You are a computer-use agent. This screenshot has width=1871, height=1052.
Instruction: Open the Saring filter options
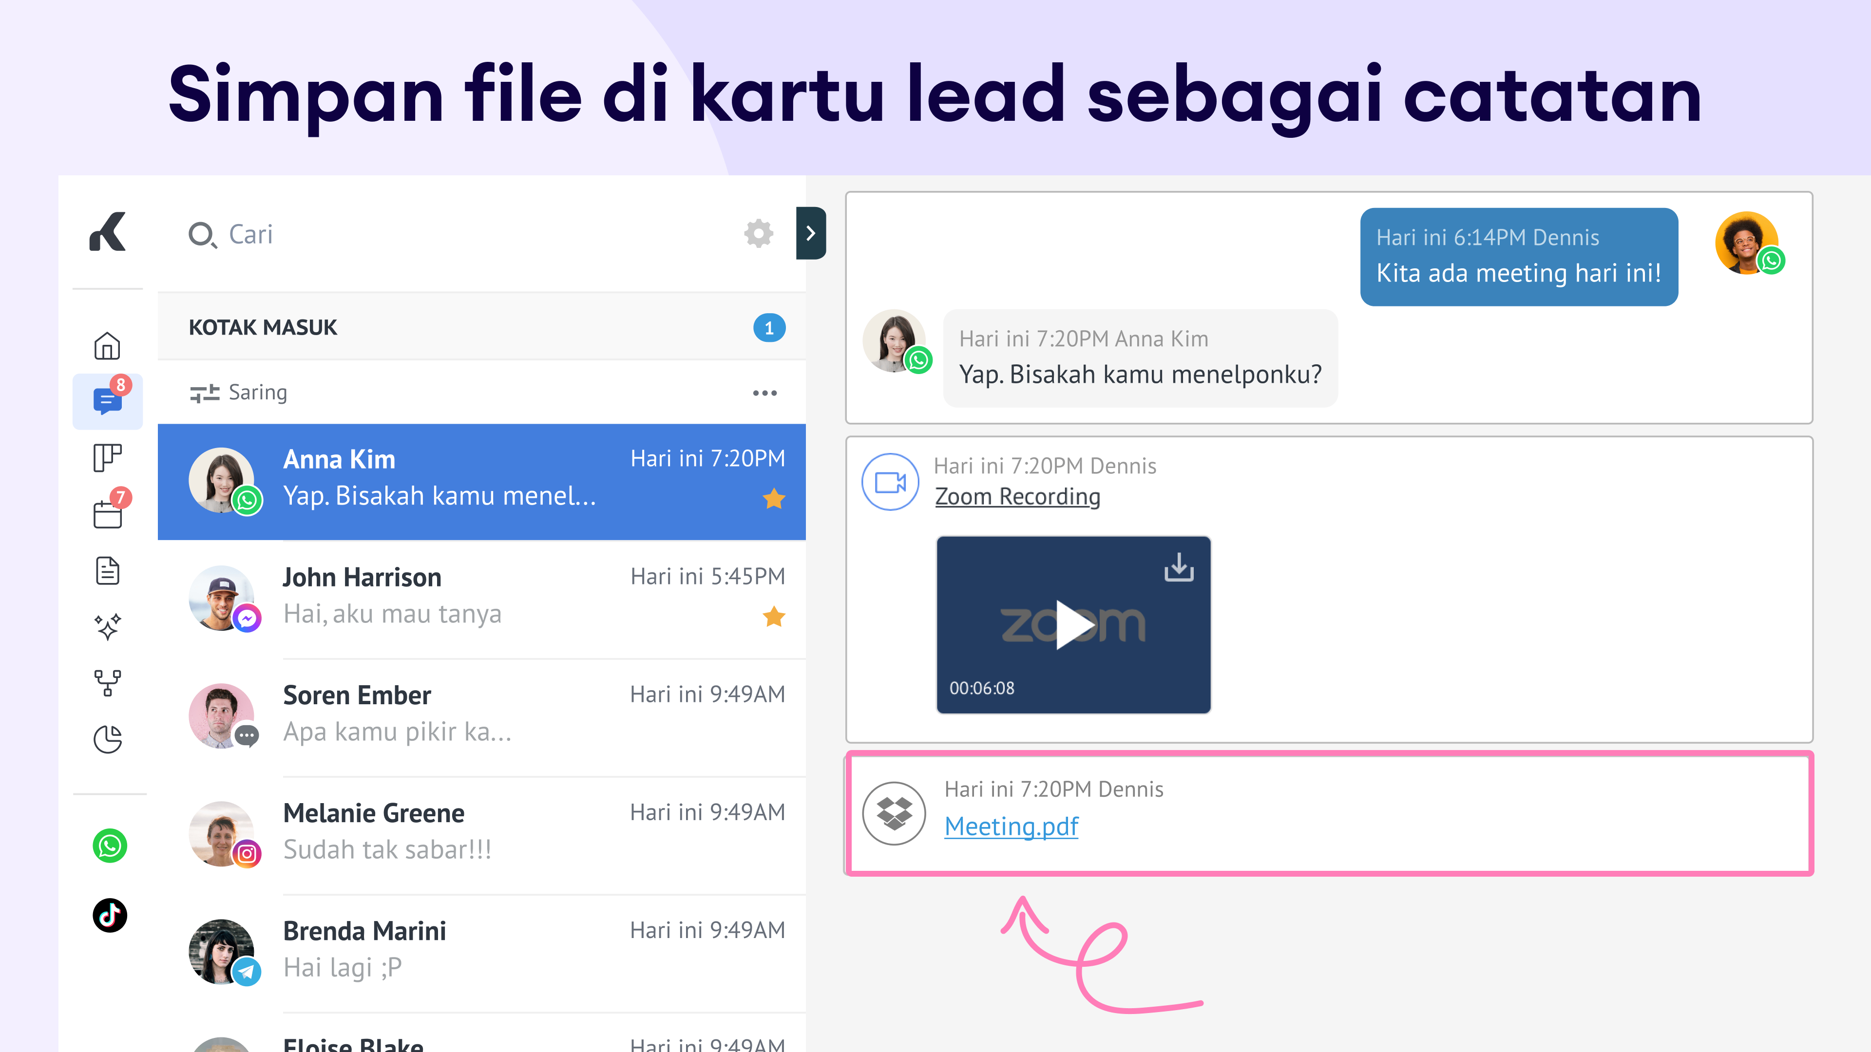239,393
